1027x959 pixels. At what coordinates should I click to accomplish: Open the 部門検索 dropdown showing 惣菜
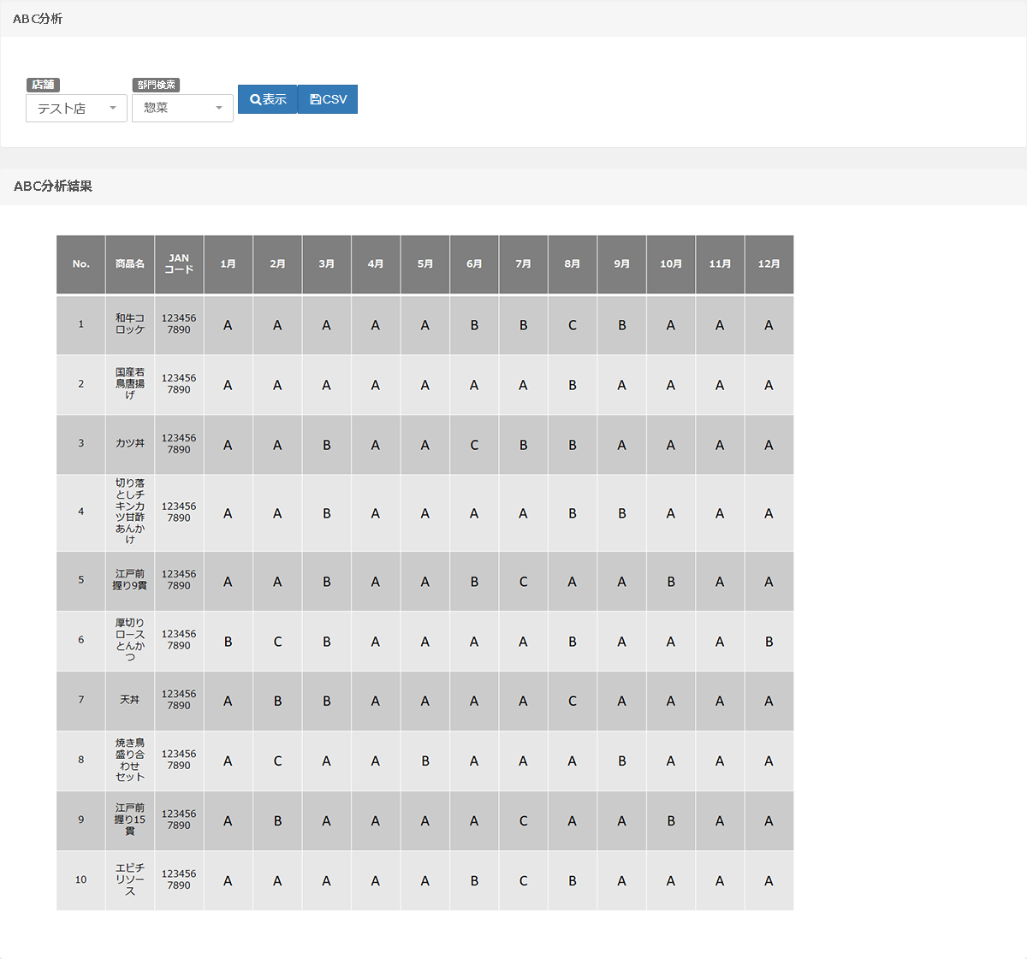coord(182,108)
